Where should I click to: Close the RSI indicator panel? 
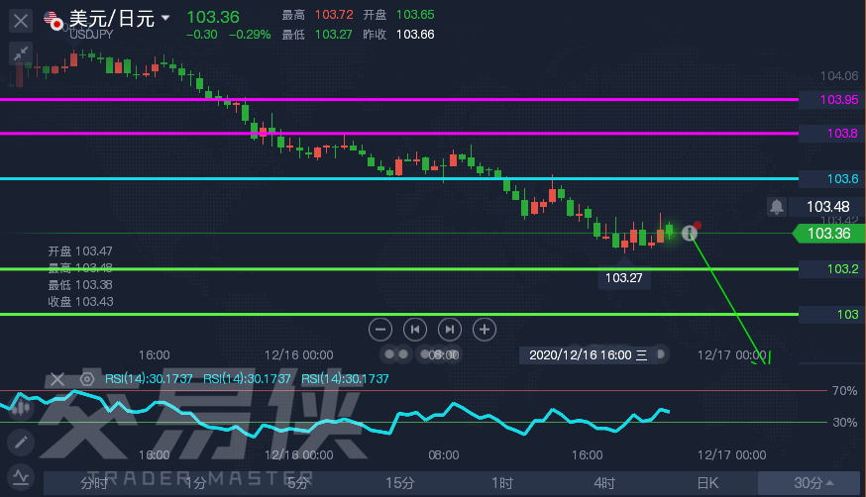click(57, 379)
